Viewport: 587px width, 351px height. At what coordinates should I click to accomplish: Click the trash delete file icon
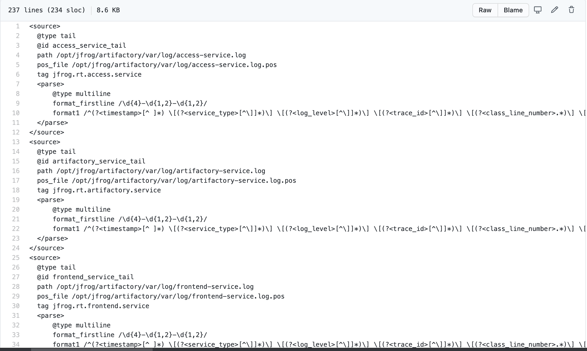point(571,10)
